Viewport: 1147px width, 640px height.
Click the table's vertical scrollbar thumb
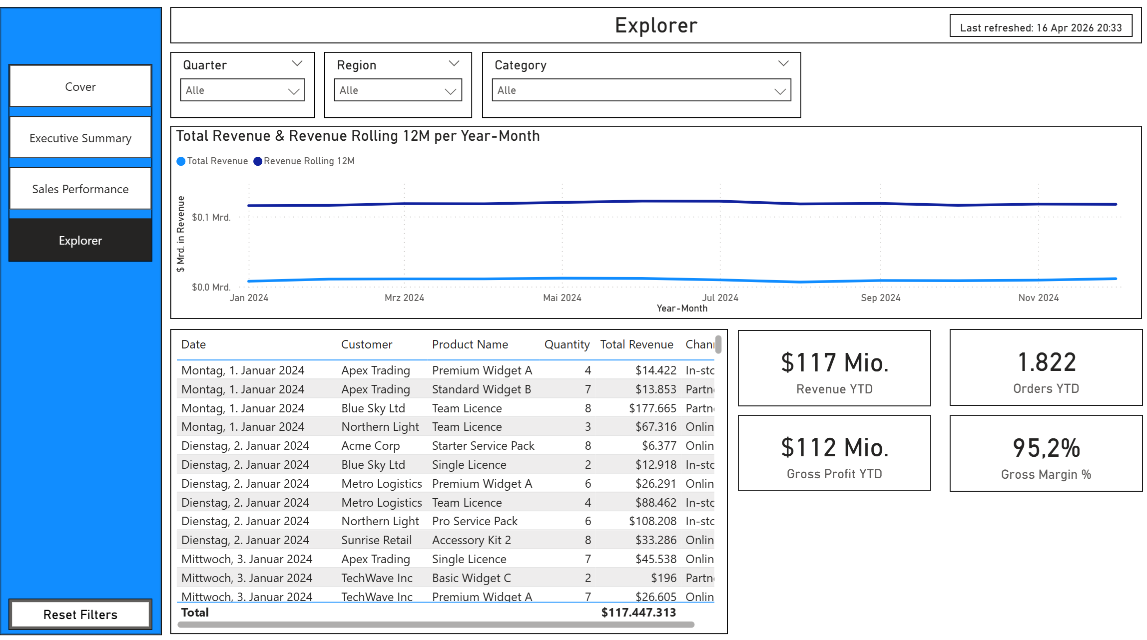coord(718,344)
